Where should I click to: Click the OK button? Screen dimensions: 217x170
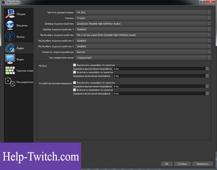(x=167, y=164)
